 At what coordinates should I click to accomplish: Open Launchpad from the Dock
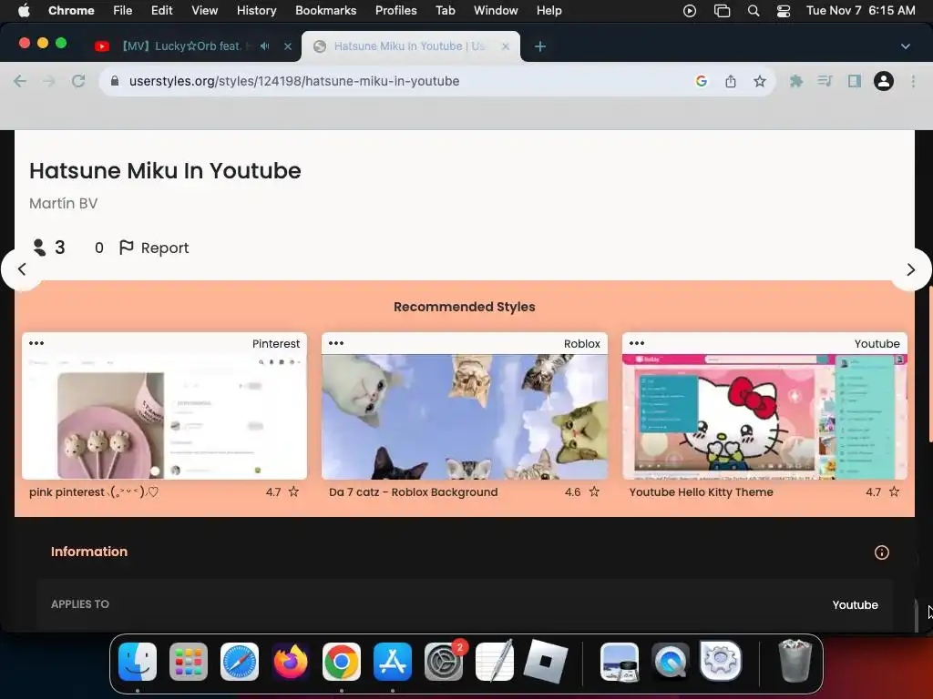189,662
